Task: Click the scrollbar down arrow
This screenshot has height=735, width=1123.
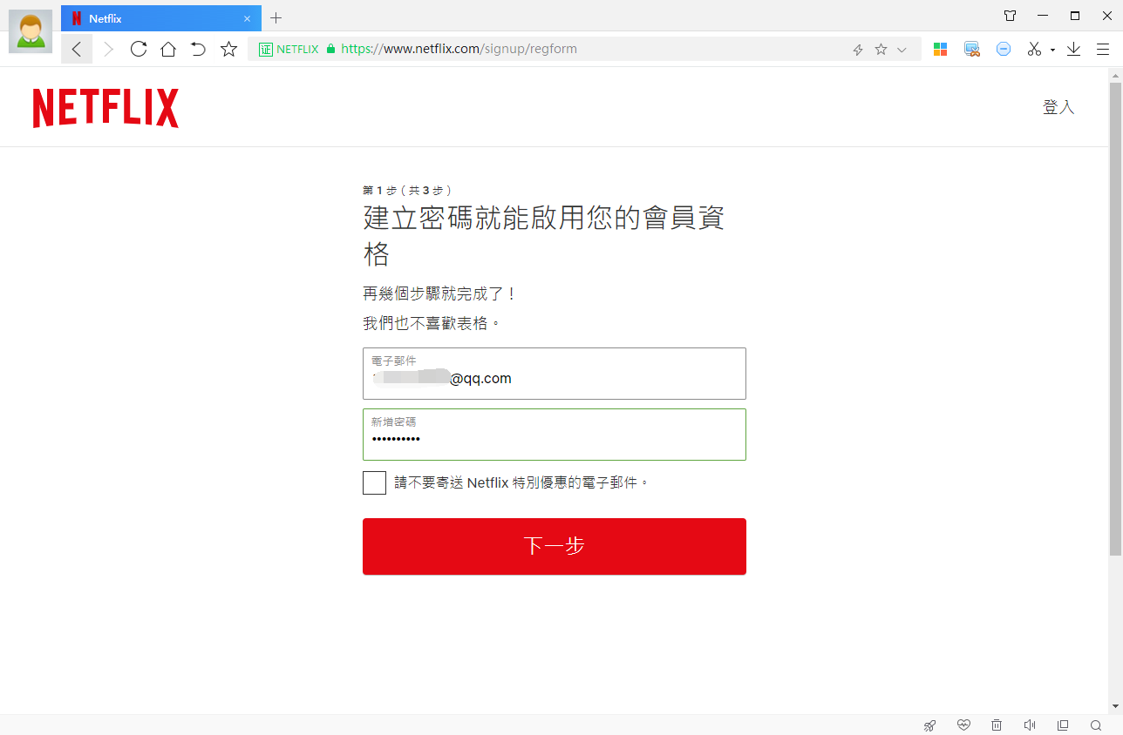Action: [1115, 706]
